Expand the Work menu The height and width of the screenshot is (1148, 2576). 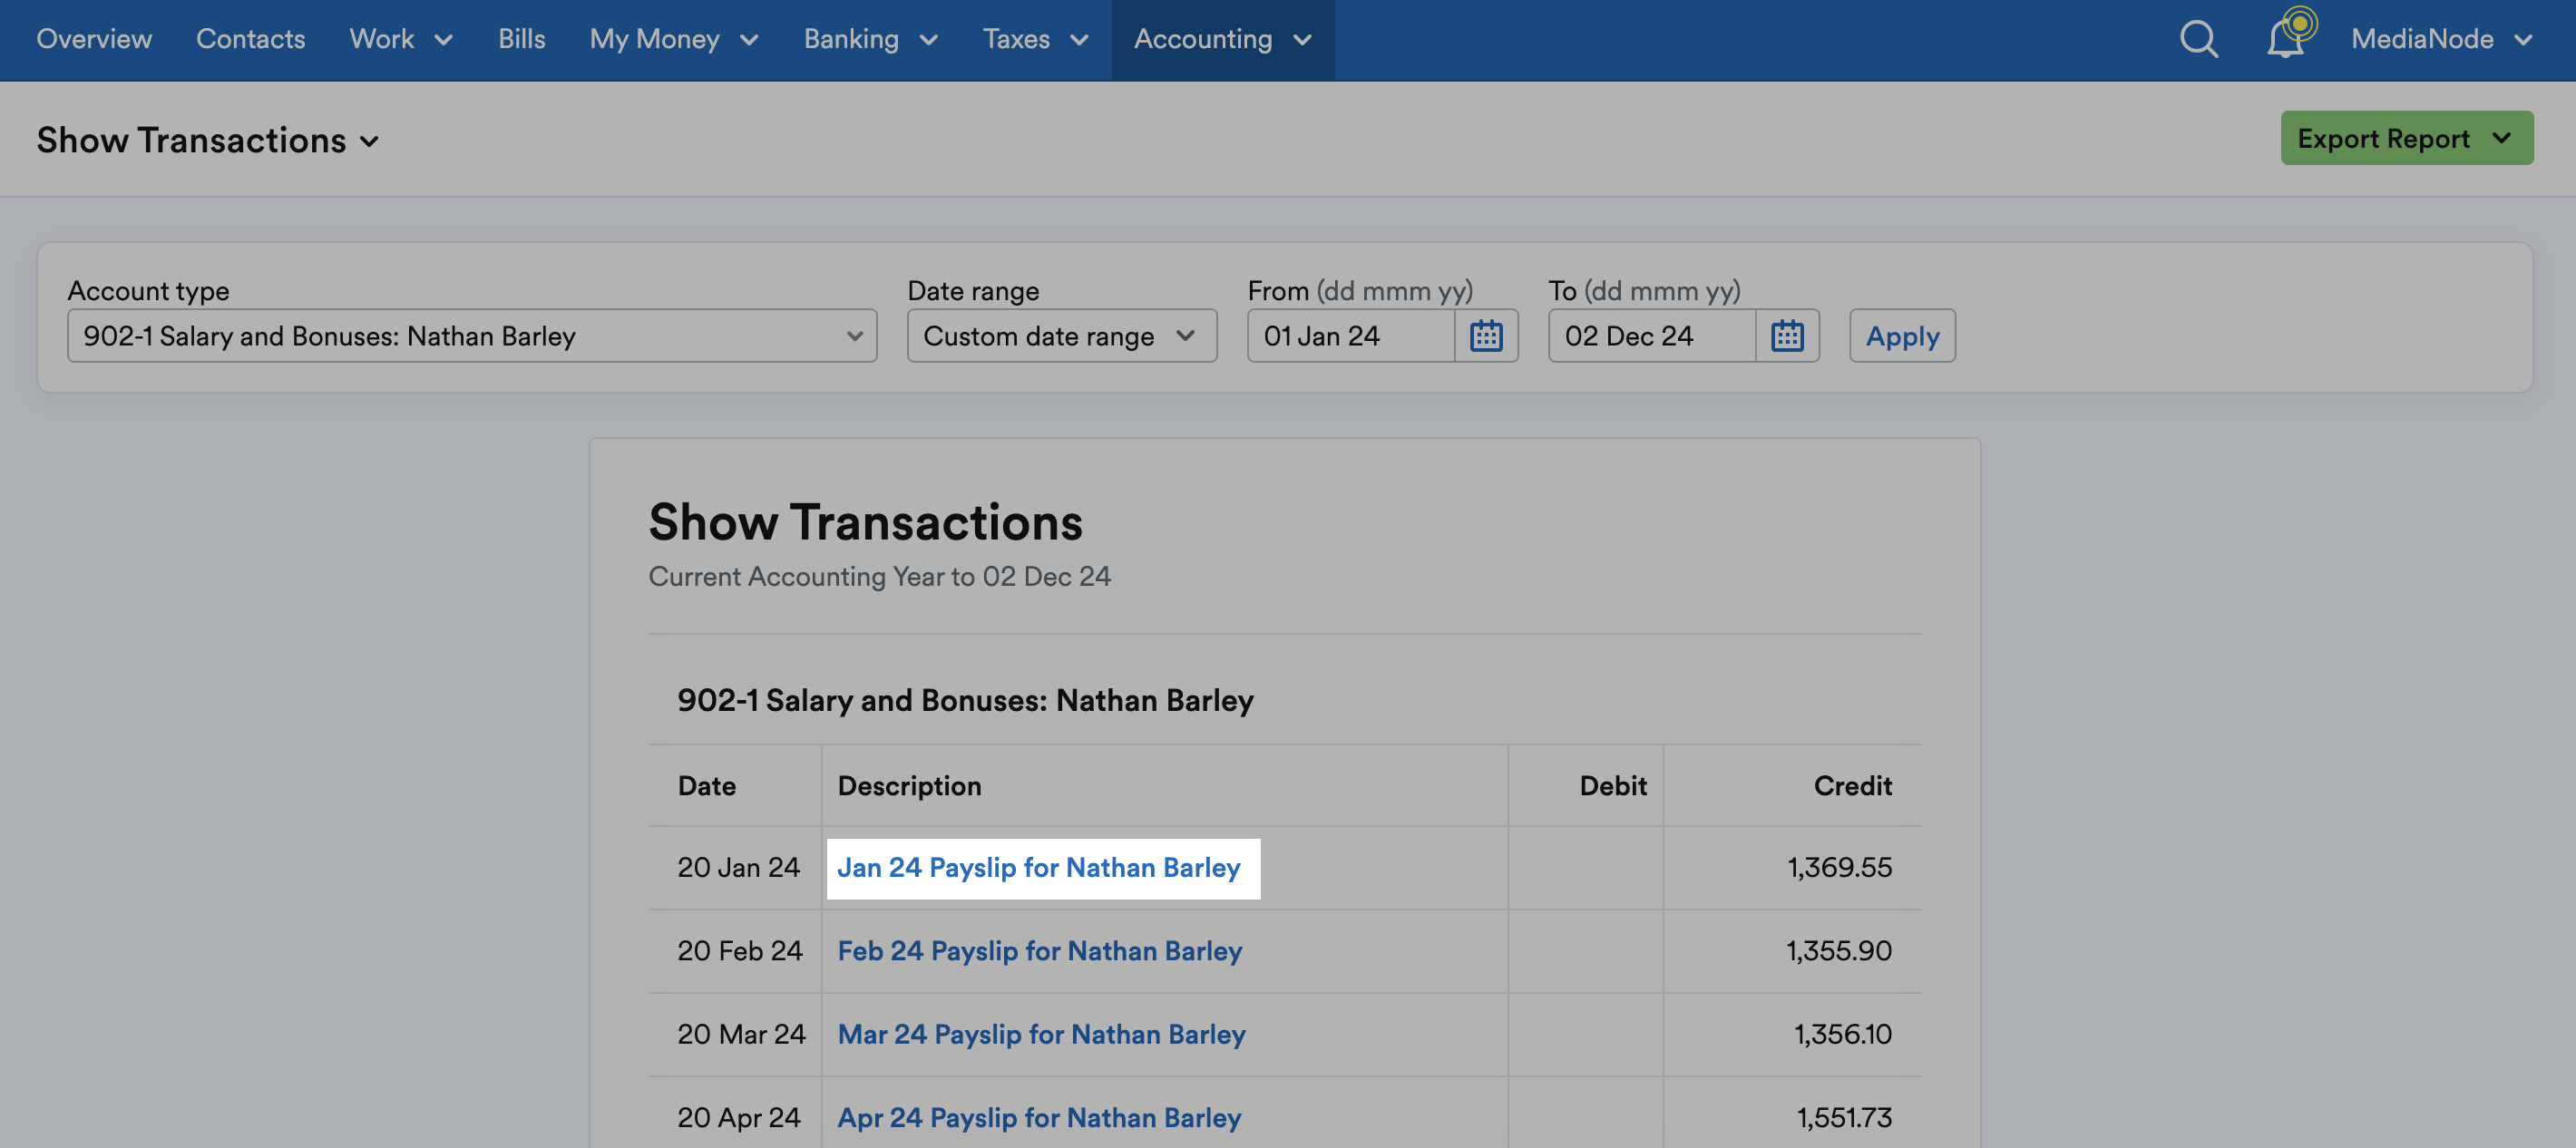coord(401,39)
